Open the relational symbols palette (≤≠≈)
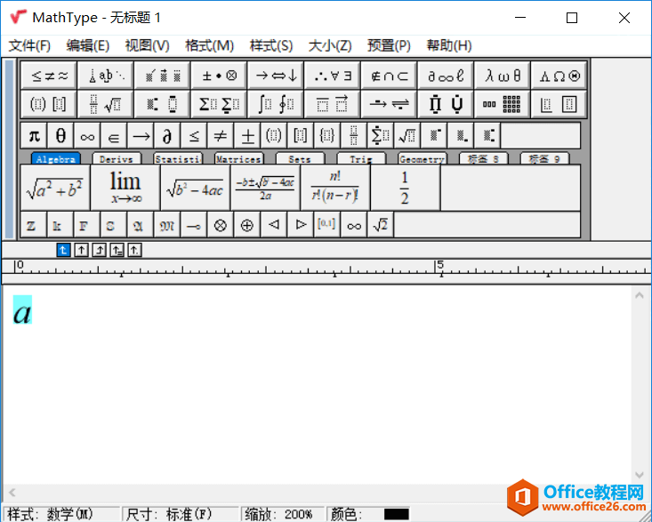 coord(49,76)
